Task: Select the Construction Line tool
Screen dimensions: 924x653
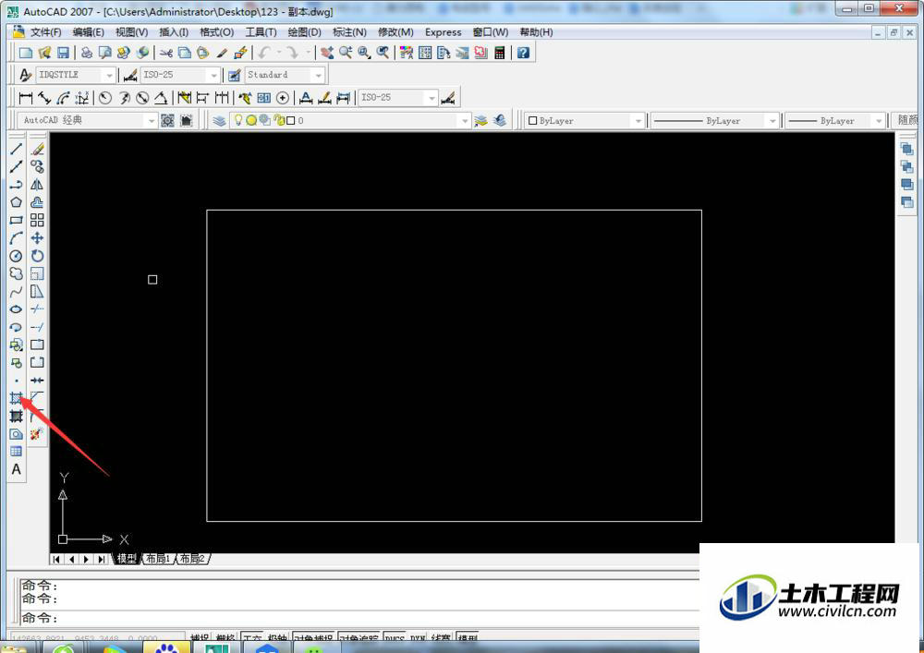Action: (16, 166)
